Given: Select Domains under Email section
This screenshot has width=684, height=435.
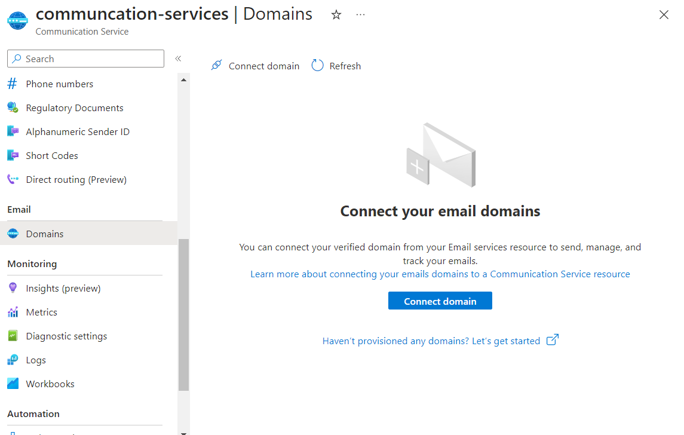Looking at the screenshot, I should coord(88,234).
